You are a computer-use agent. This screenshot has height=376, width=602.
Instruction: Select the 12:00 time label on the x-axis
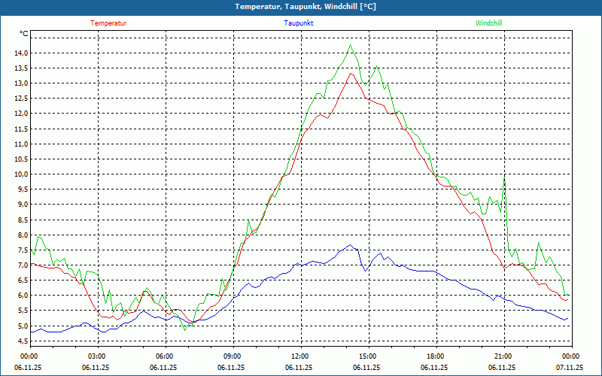299,356
